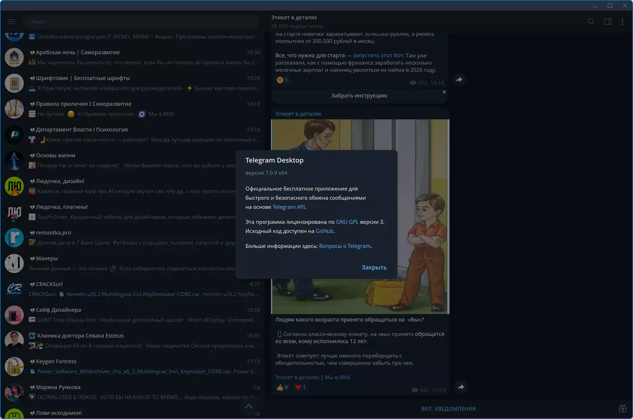Click Этикет в деталях post author name
Image resolution: width=633 pixels, height=419 pixels.
tap(298, 114)
